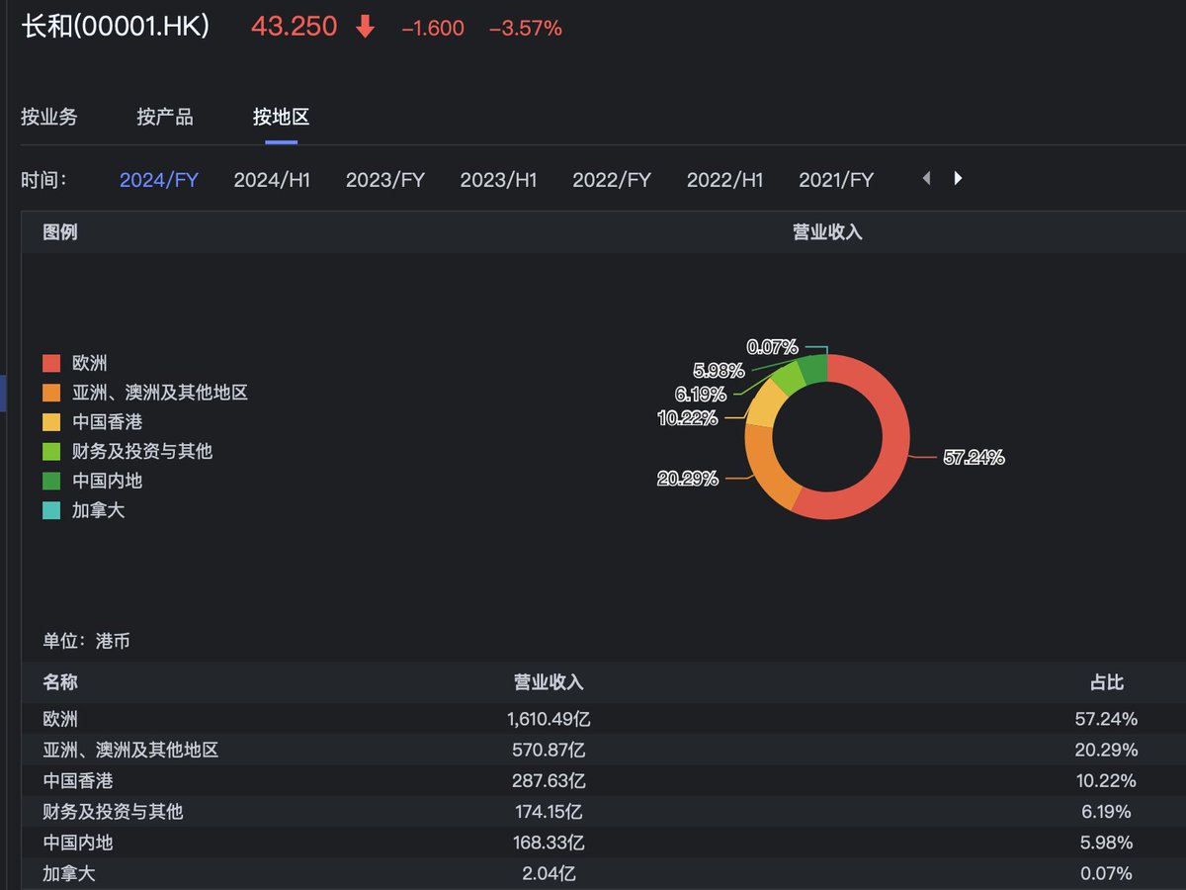Click the red down-arrow price indicator
The width and height of the screenshot is (1186, 890).
tap(365, 28)
